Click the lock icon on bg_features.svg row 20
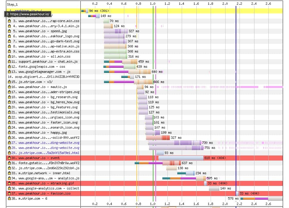The image size is (289, 208). (x=10, y=107)
